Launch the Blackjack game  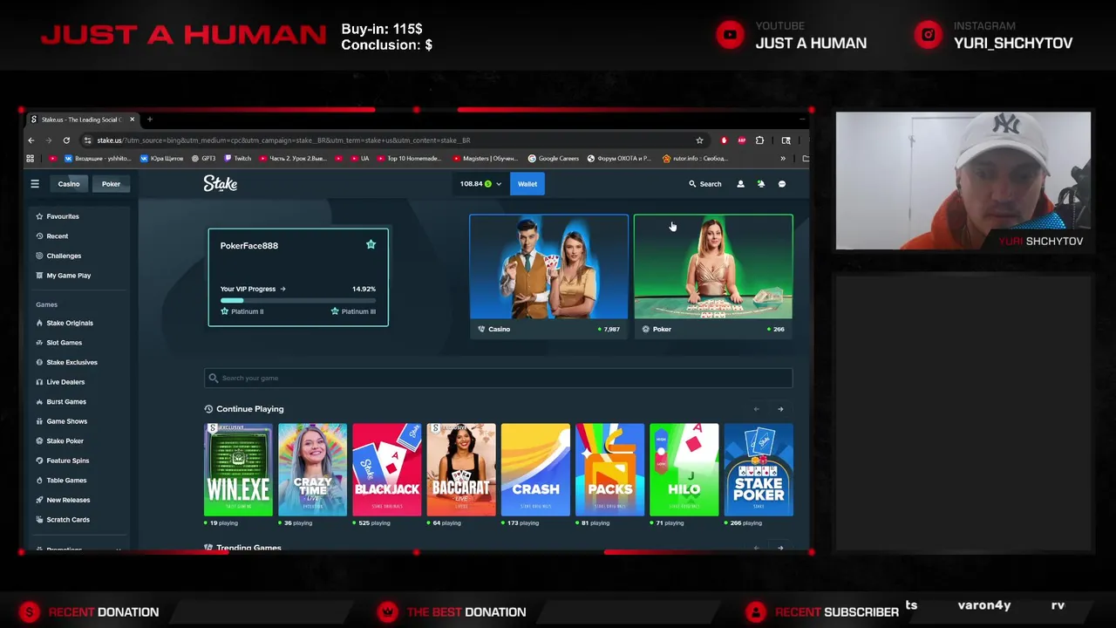tap(387, 470)
